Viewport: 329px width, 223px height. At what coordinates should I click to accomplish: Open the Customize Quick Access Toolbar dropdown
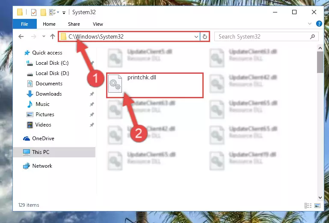coord(64,12)
